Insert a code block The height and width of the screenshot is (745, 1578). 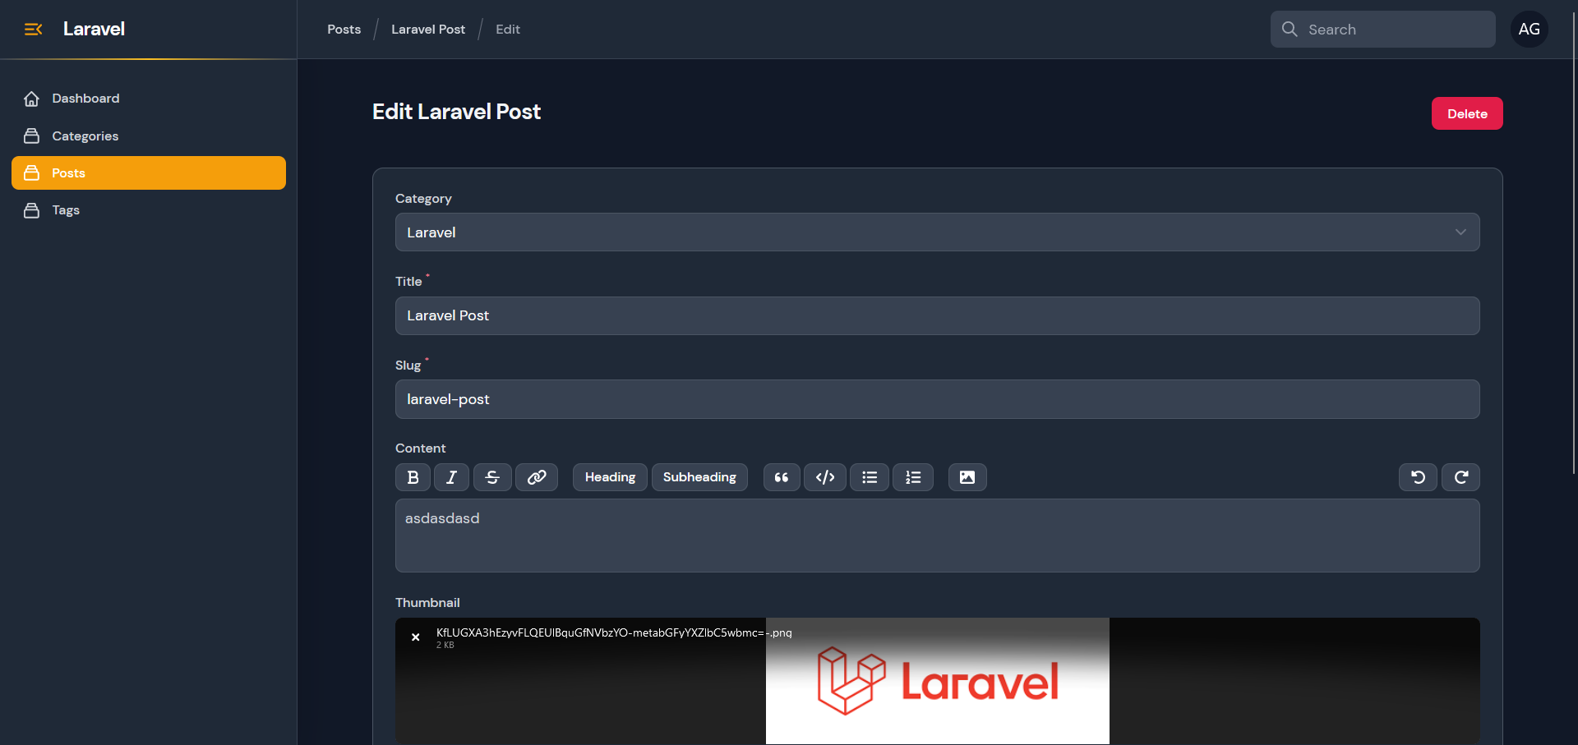point(825,477)
